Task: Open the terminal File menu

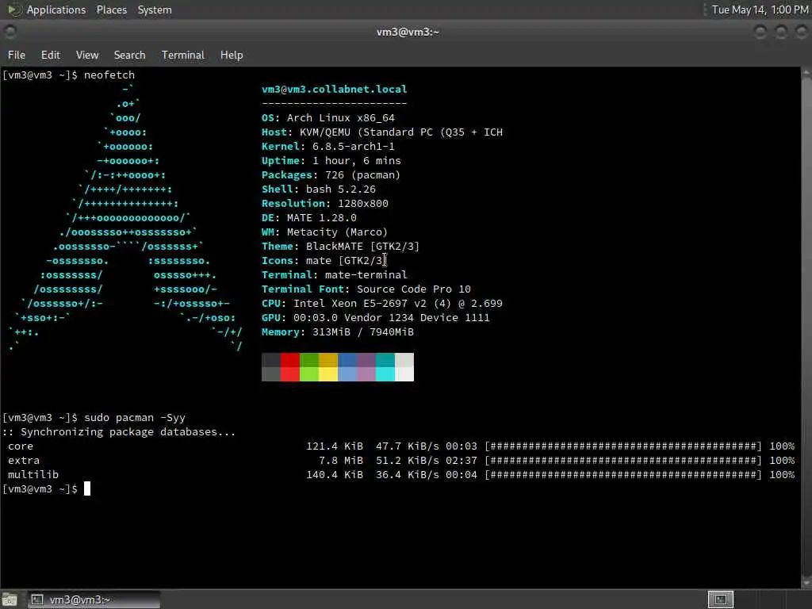Action: 17,55
